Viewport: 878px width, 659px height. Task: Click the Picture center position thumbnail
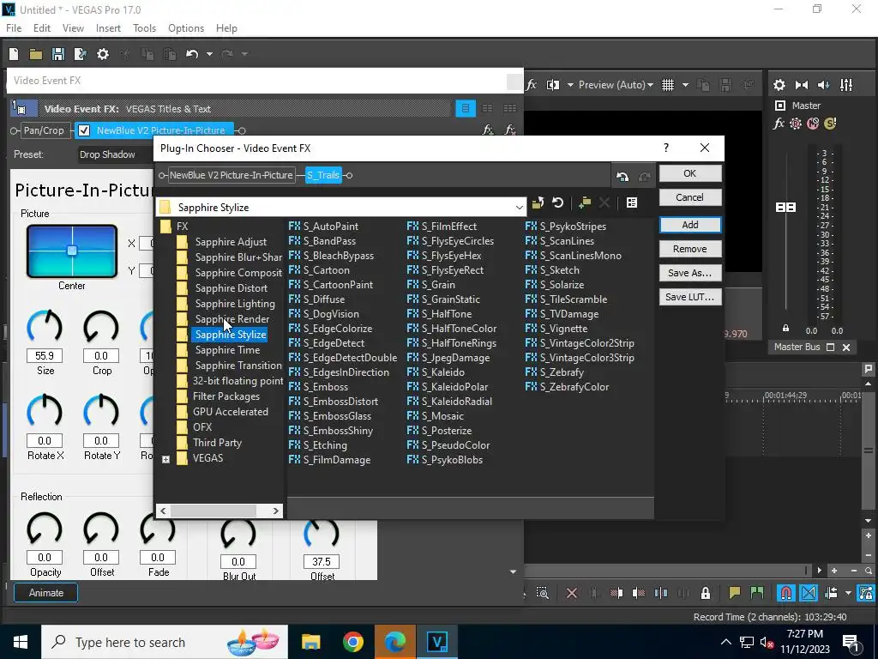72,251
